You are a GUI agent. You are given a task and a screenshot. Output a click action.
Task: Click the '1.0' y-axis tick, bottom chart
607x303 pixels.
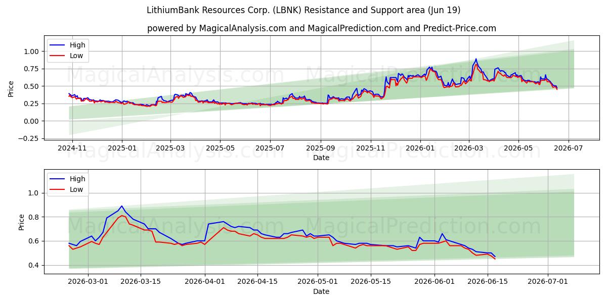[x=34, y=193]
